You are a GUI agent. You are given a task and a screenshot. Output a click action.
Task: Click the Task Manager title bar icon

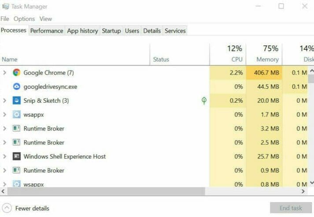click(x=5, y=7)
